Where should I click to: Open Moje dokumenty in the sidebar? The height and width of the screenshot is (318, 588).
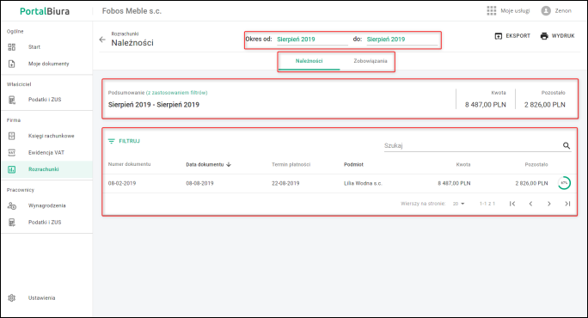tap(49, 64)
